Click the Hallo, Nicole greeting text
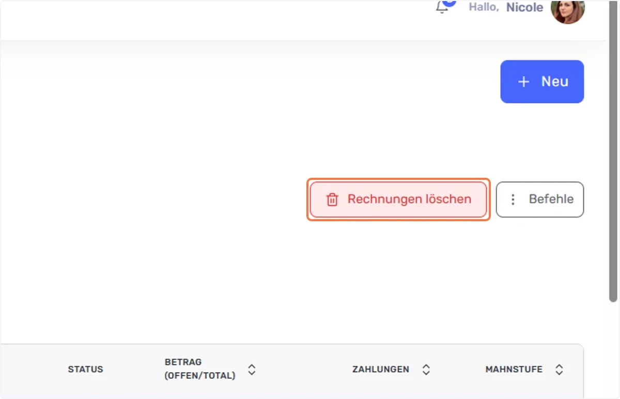Screen dimensions: 620x399 [x=506, y=7]
